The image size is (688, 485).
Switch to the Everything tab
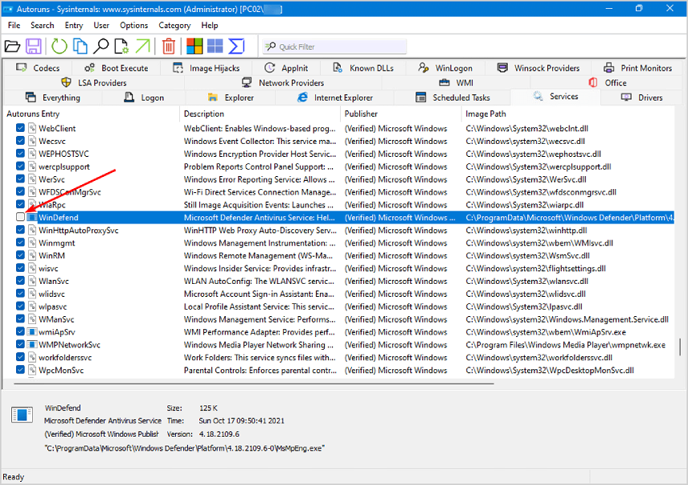point(53,97)
